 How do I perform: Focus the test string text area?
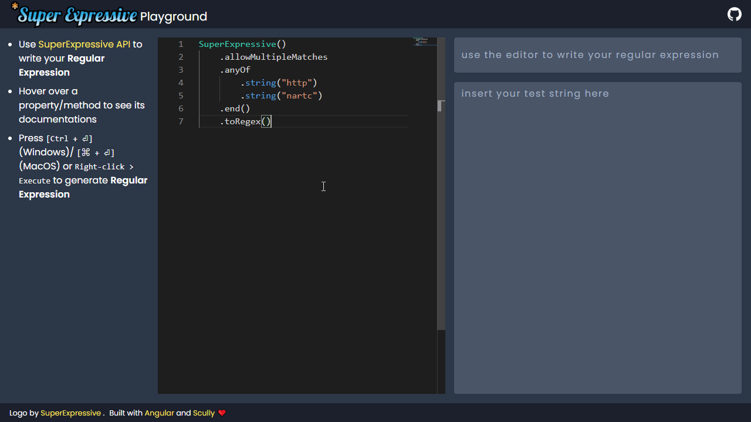pyautogui.click(x=598, y=238)
